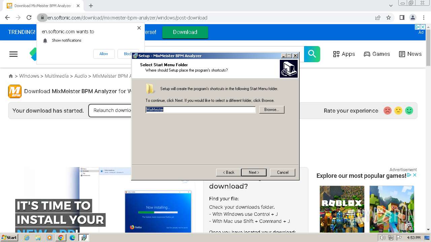Close the popular games advertisement
This screenshot has height=242, width=431.
click(x=415, y=175)
